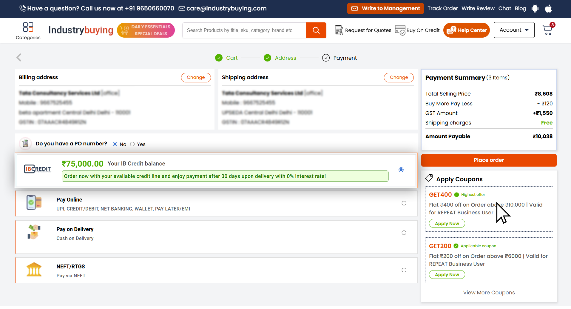Viewport: 571px width, 309px height.
Task: Open the shopping cart icon
Action: pos(547,30)
